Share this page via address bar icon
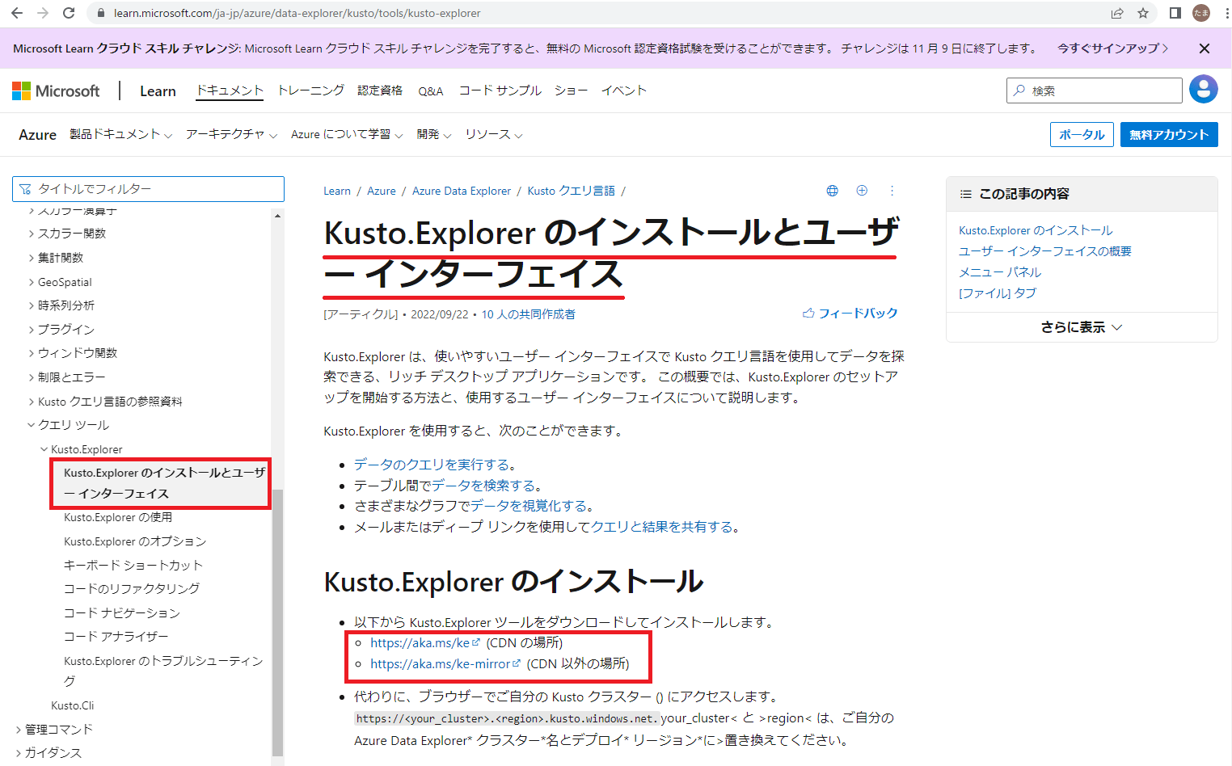This screenshot has height=766, width=1232. point(1117,13)
